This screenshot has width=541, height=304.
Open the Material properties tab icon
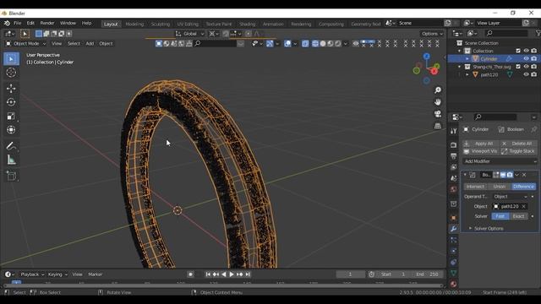click(x=453, y=284)
